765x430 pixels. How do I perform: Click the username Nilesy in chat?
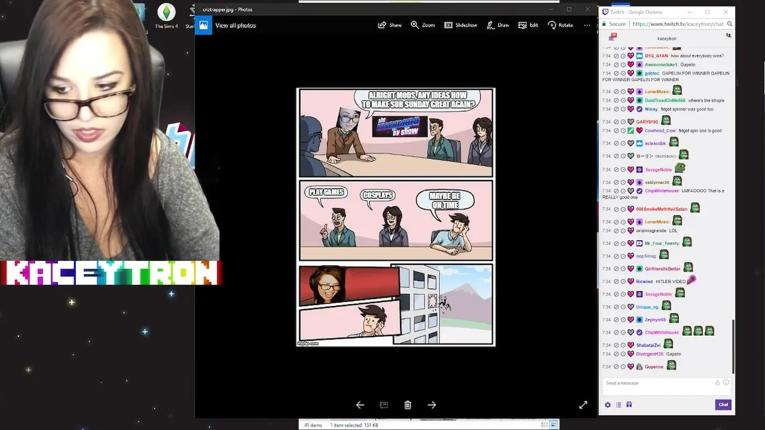(x=651, y=109)
